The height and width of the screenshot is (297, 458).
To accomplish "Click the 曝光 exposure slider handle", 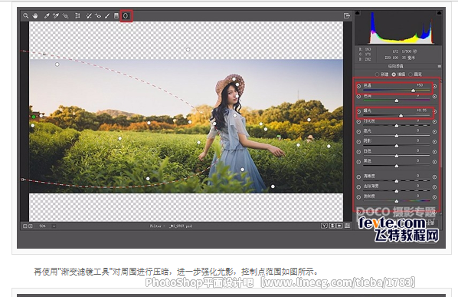I will click(x=401, y=116).
